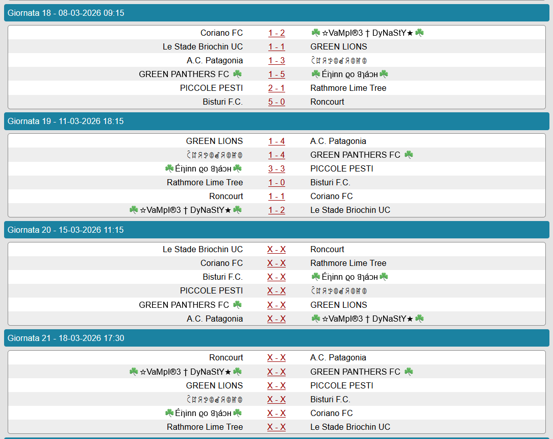Screen dimensions: 553x439
Task: Open the Roncourt vs A.C. Patagonia X-X fixture
Action: (276, 358)
